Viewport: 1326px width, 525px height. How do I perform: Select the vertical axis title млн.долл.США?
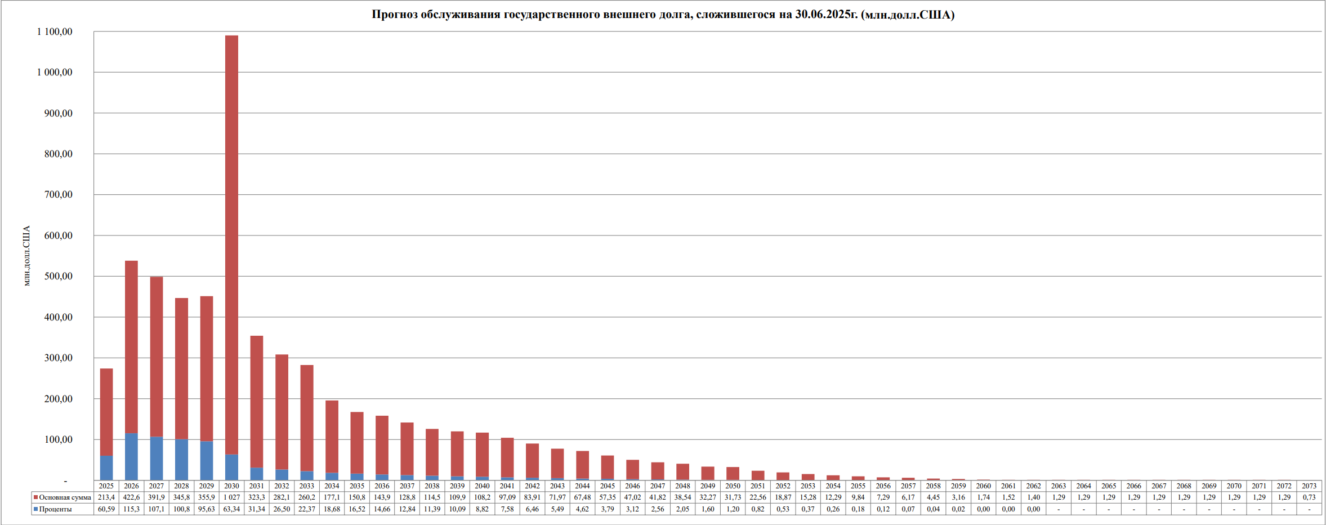coord(26,256)
